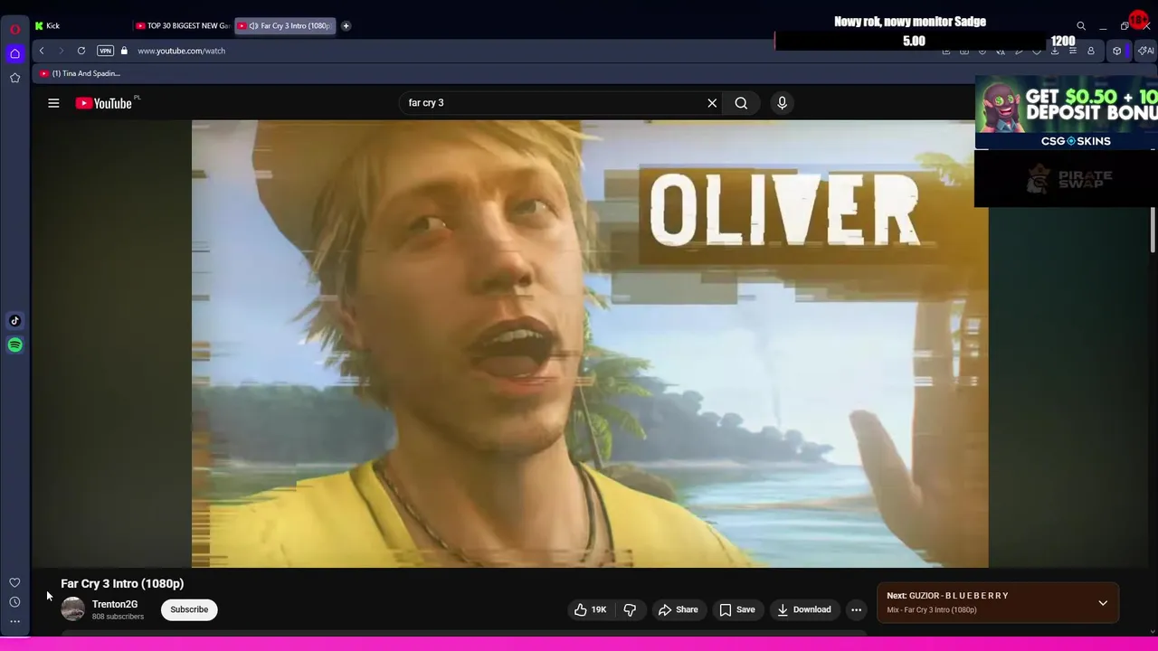Open the Opera menu logo

pyautogui.click(x=14, y=28)
